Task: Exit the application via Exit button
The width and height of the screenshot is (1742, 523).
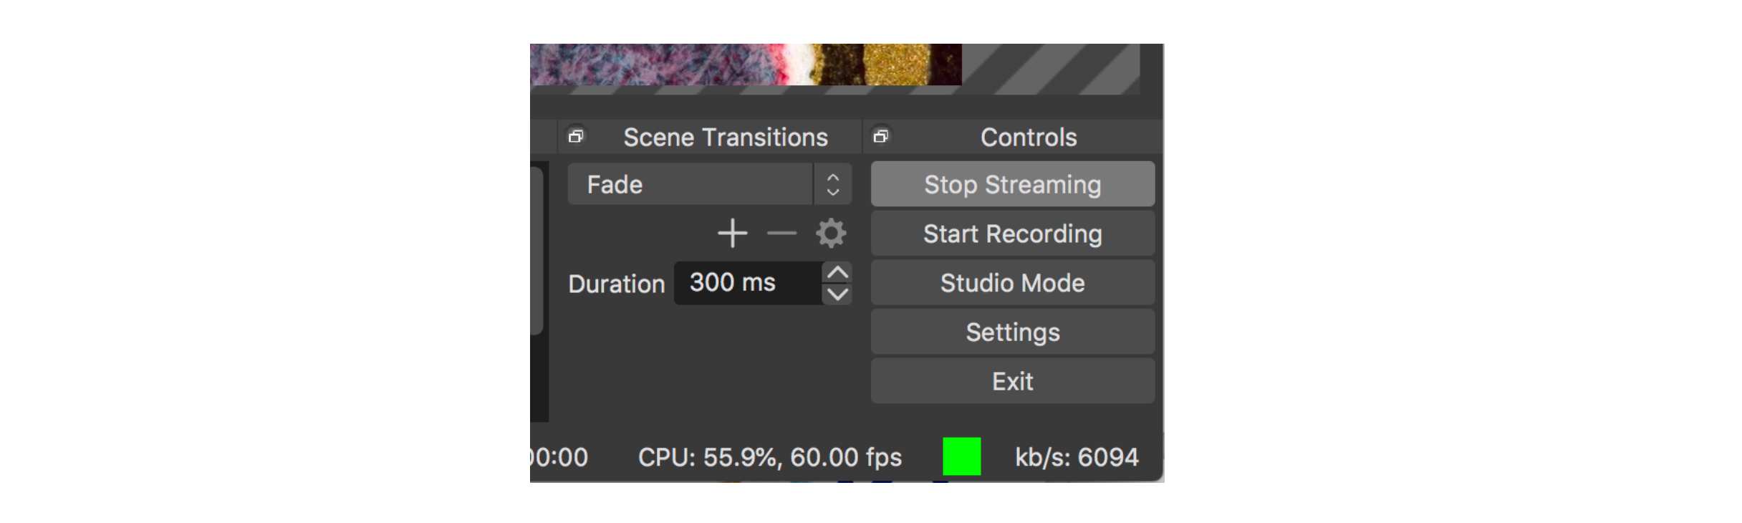Action: point(1012,381)
